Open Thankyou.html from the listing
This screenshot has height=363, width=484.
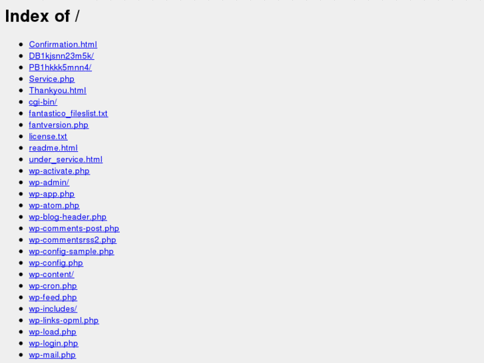coord(58,91)
